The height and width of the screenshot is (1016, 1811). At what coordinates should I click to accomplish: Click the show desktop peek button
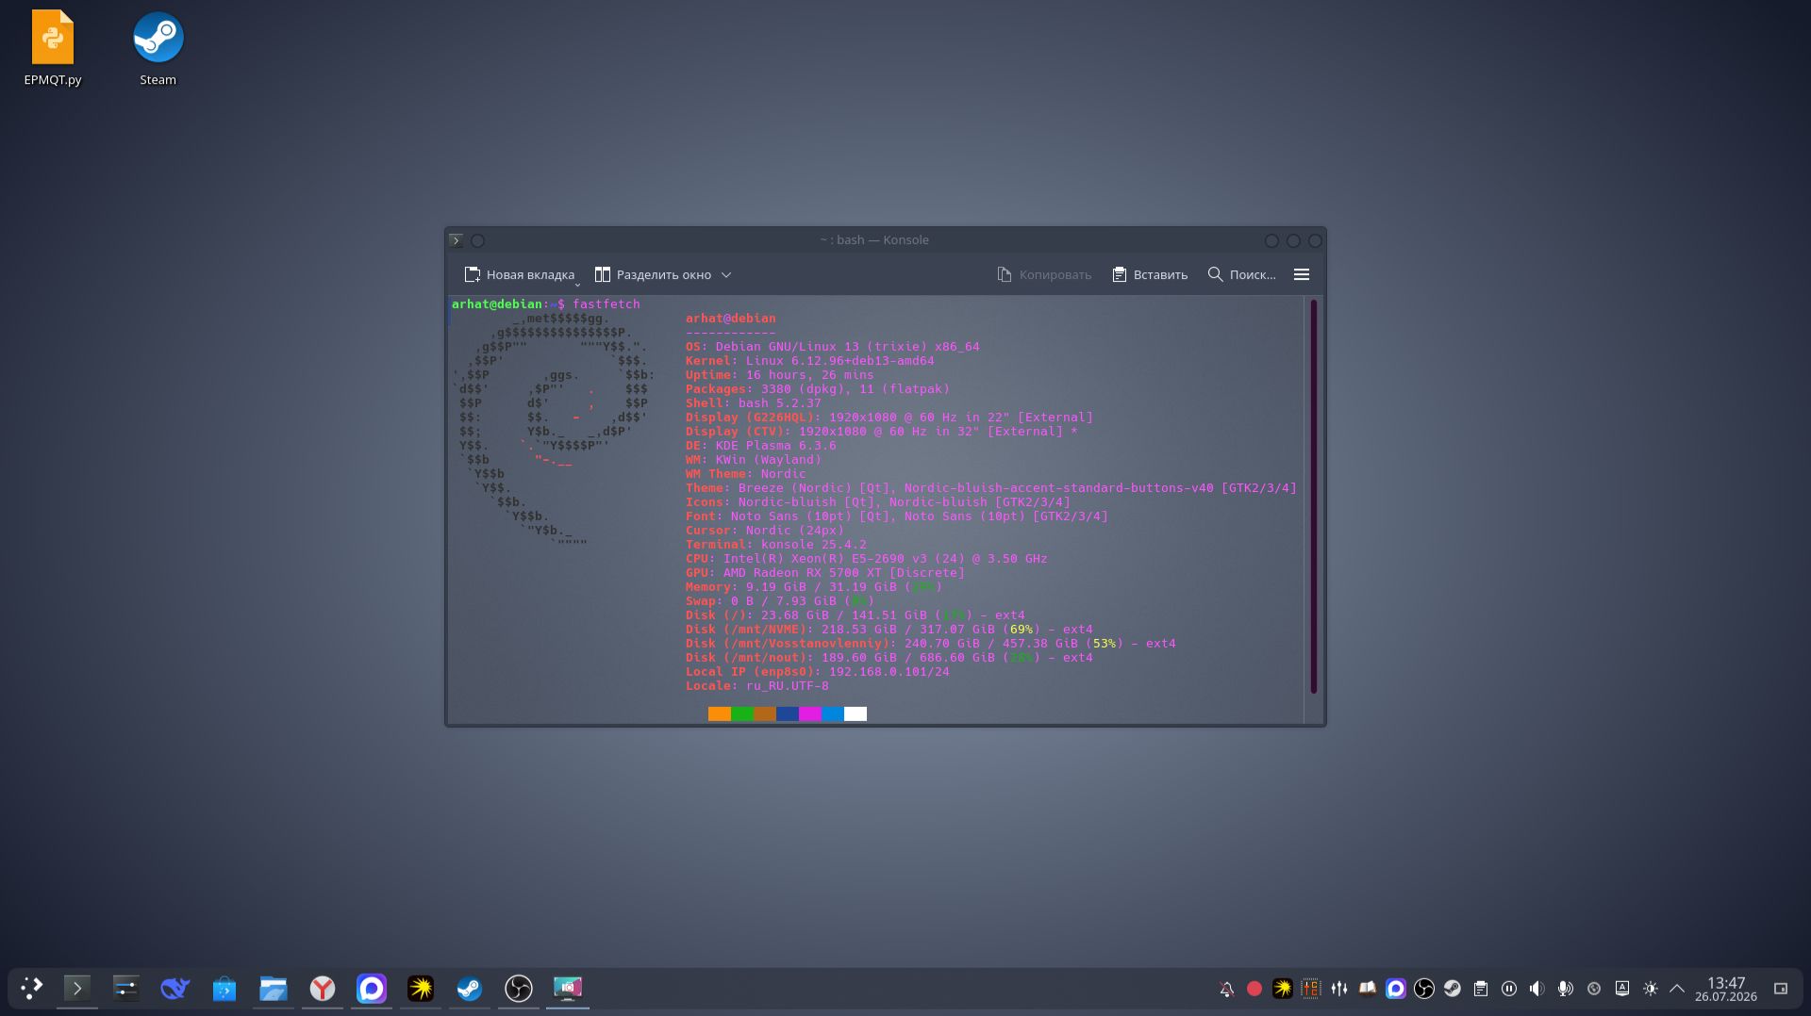(x=1781, y=989)
